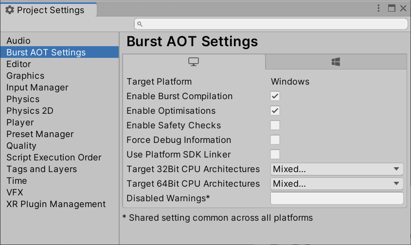The image size is (411, 245).
Task: Focus the settings search box
Action: 271,24
